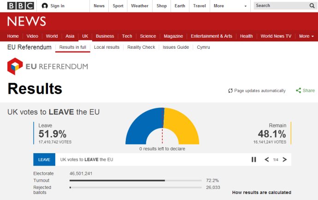
Task: Click the blue LEAVE label button
Action: pos(44,160)
